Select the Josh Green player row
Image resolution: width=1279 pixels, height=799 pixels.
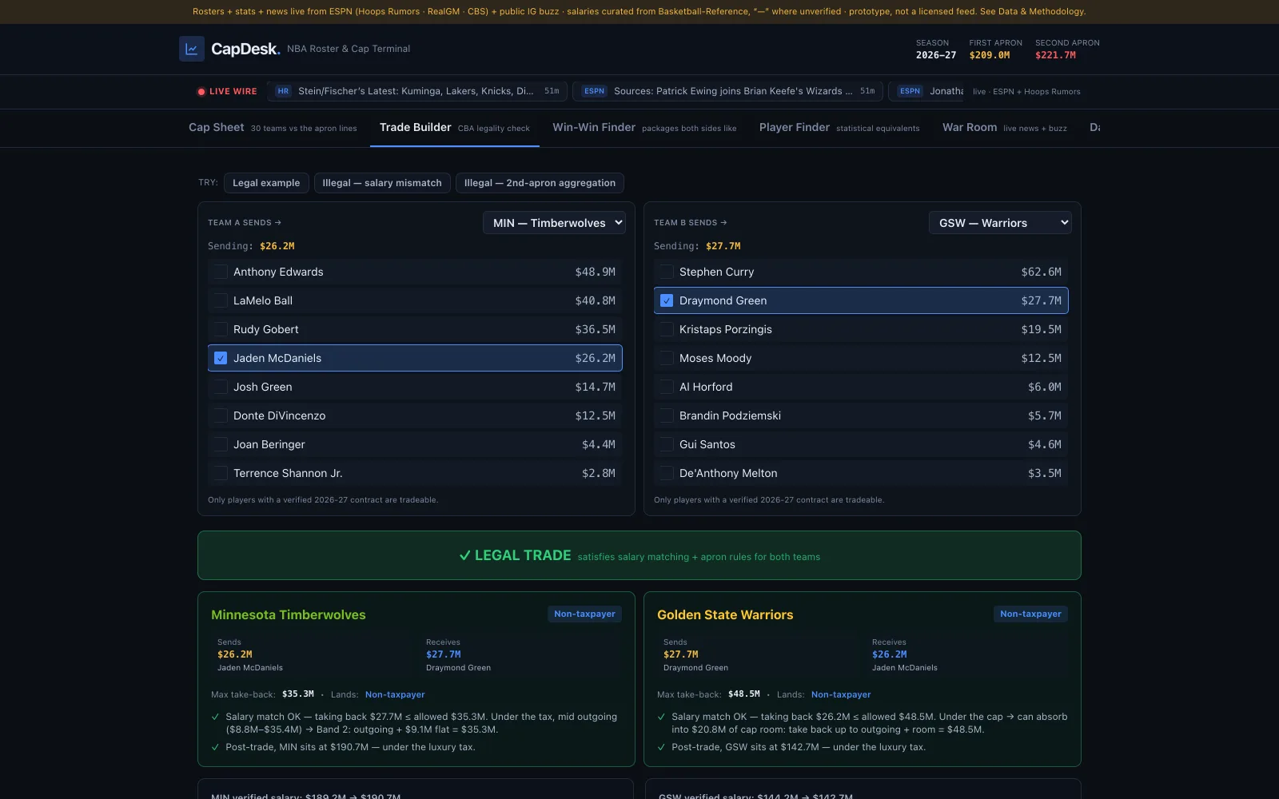pos(415,387)
